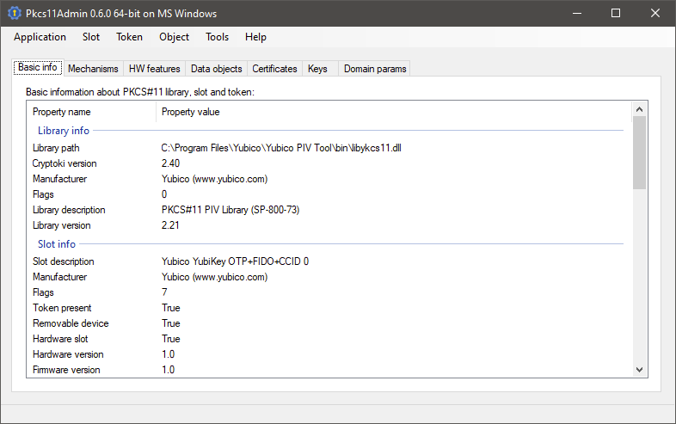
Task: Select the Library path row
Action: [329, 148]
